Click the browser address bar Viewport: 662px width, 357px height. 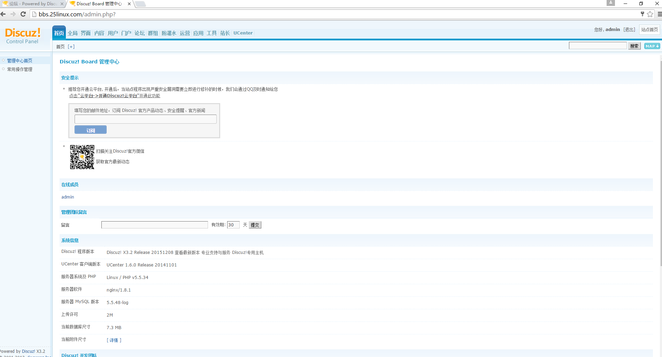point(334,14)
